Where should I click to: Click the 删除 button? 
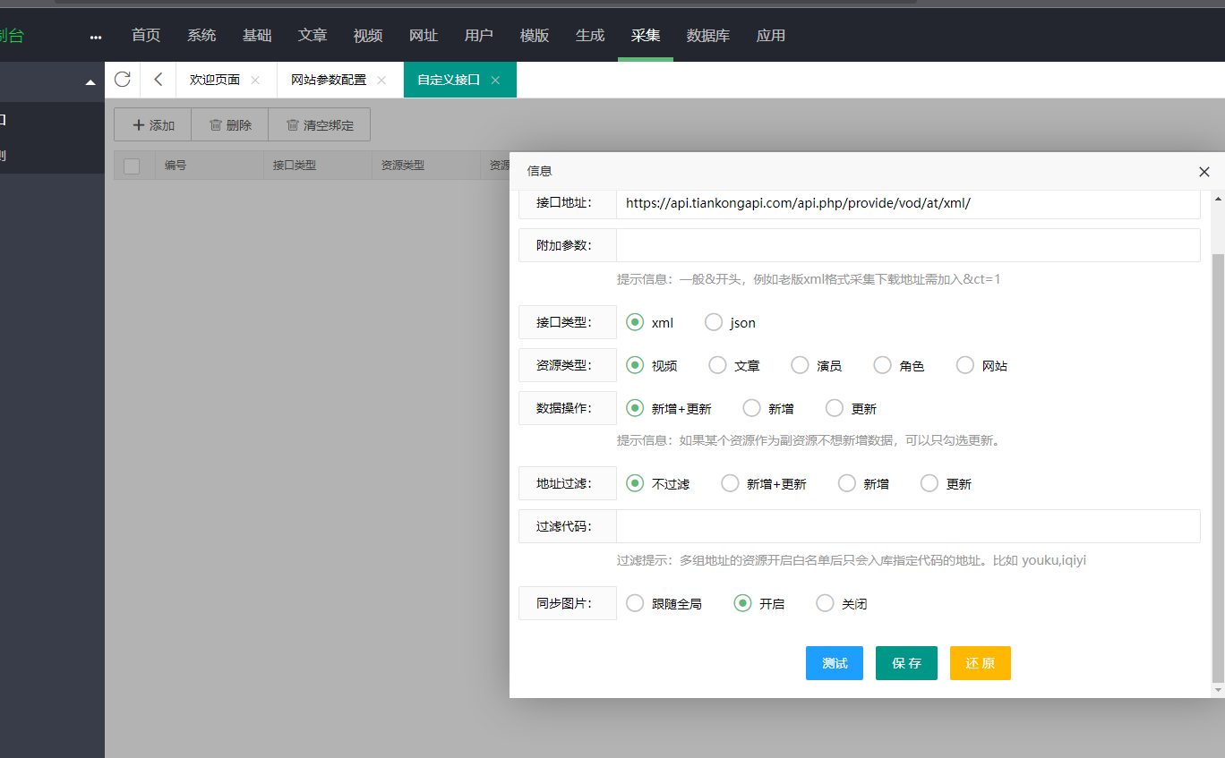click(230, 125)
